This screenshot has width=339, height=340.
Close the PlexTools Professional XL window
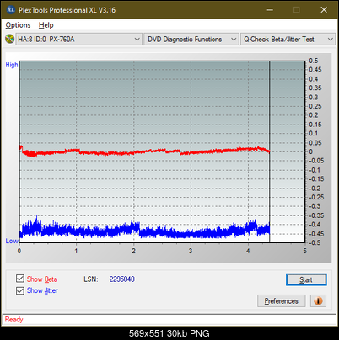(324, 10)
